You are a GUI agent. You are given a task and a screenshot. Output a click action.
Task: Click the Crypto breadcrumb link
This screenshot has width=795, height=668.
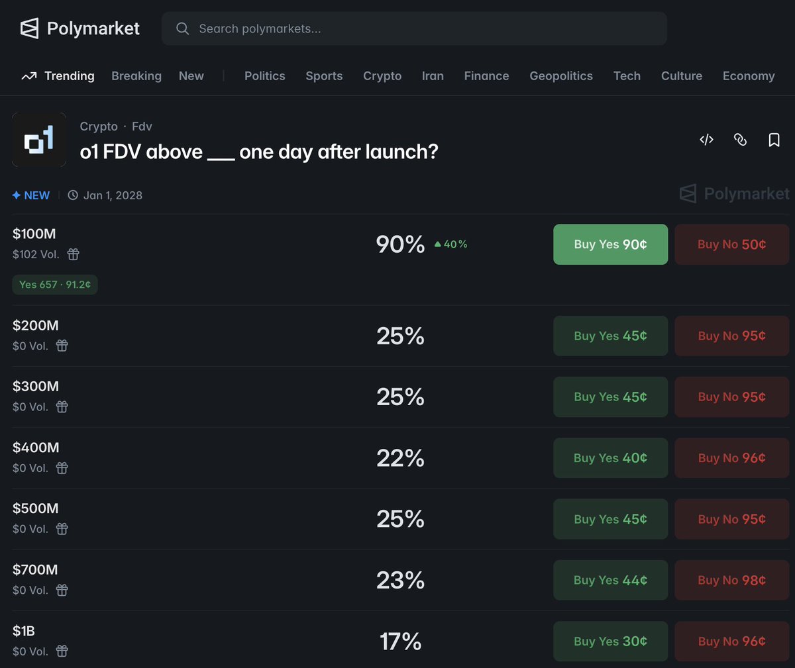[x=99, y=126]
